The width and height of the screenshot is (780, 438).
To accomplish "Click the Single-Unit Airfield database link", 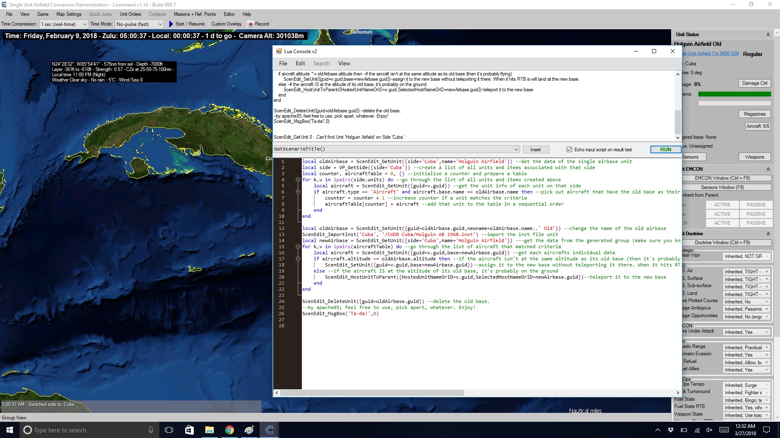I will click(711, 54).
